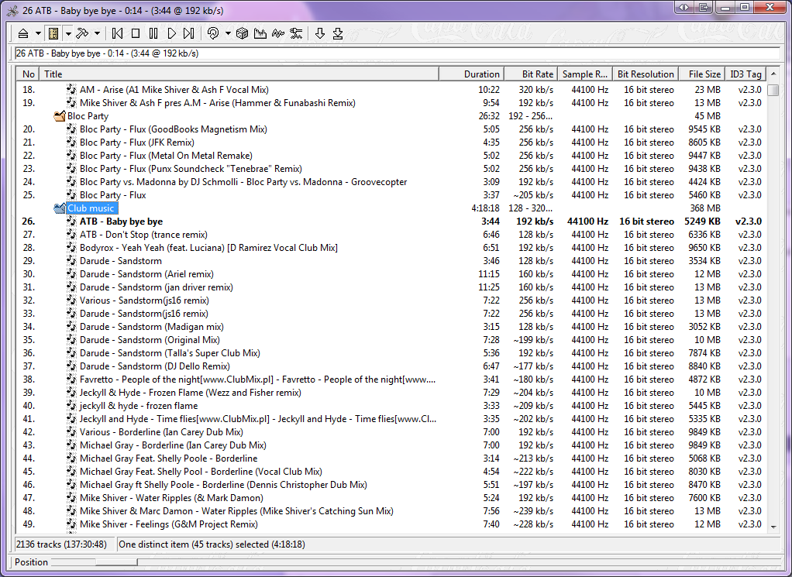Click the box-with-arrow title bar button
The width and height of the screenshot is (792, 577).
point(704,7)
